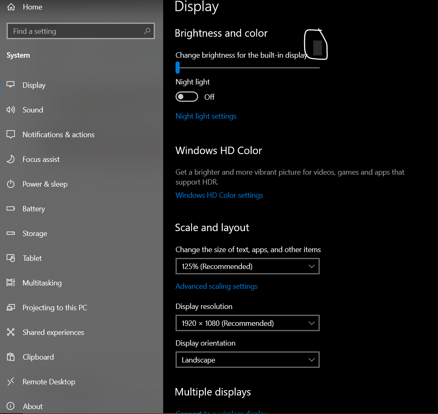This screenshot has width=438, height=414.
Task: Go to Home settings page
Action: click(33, 7)
